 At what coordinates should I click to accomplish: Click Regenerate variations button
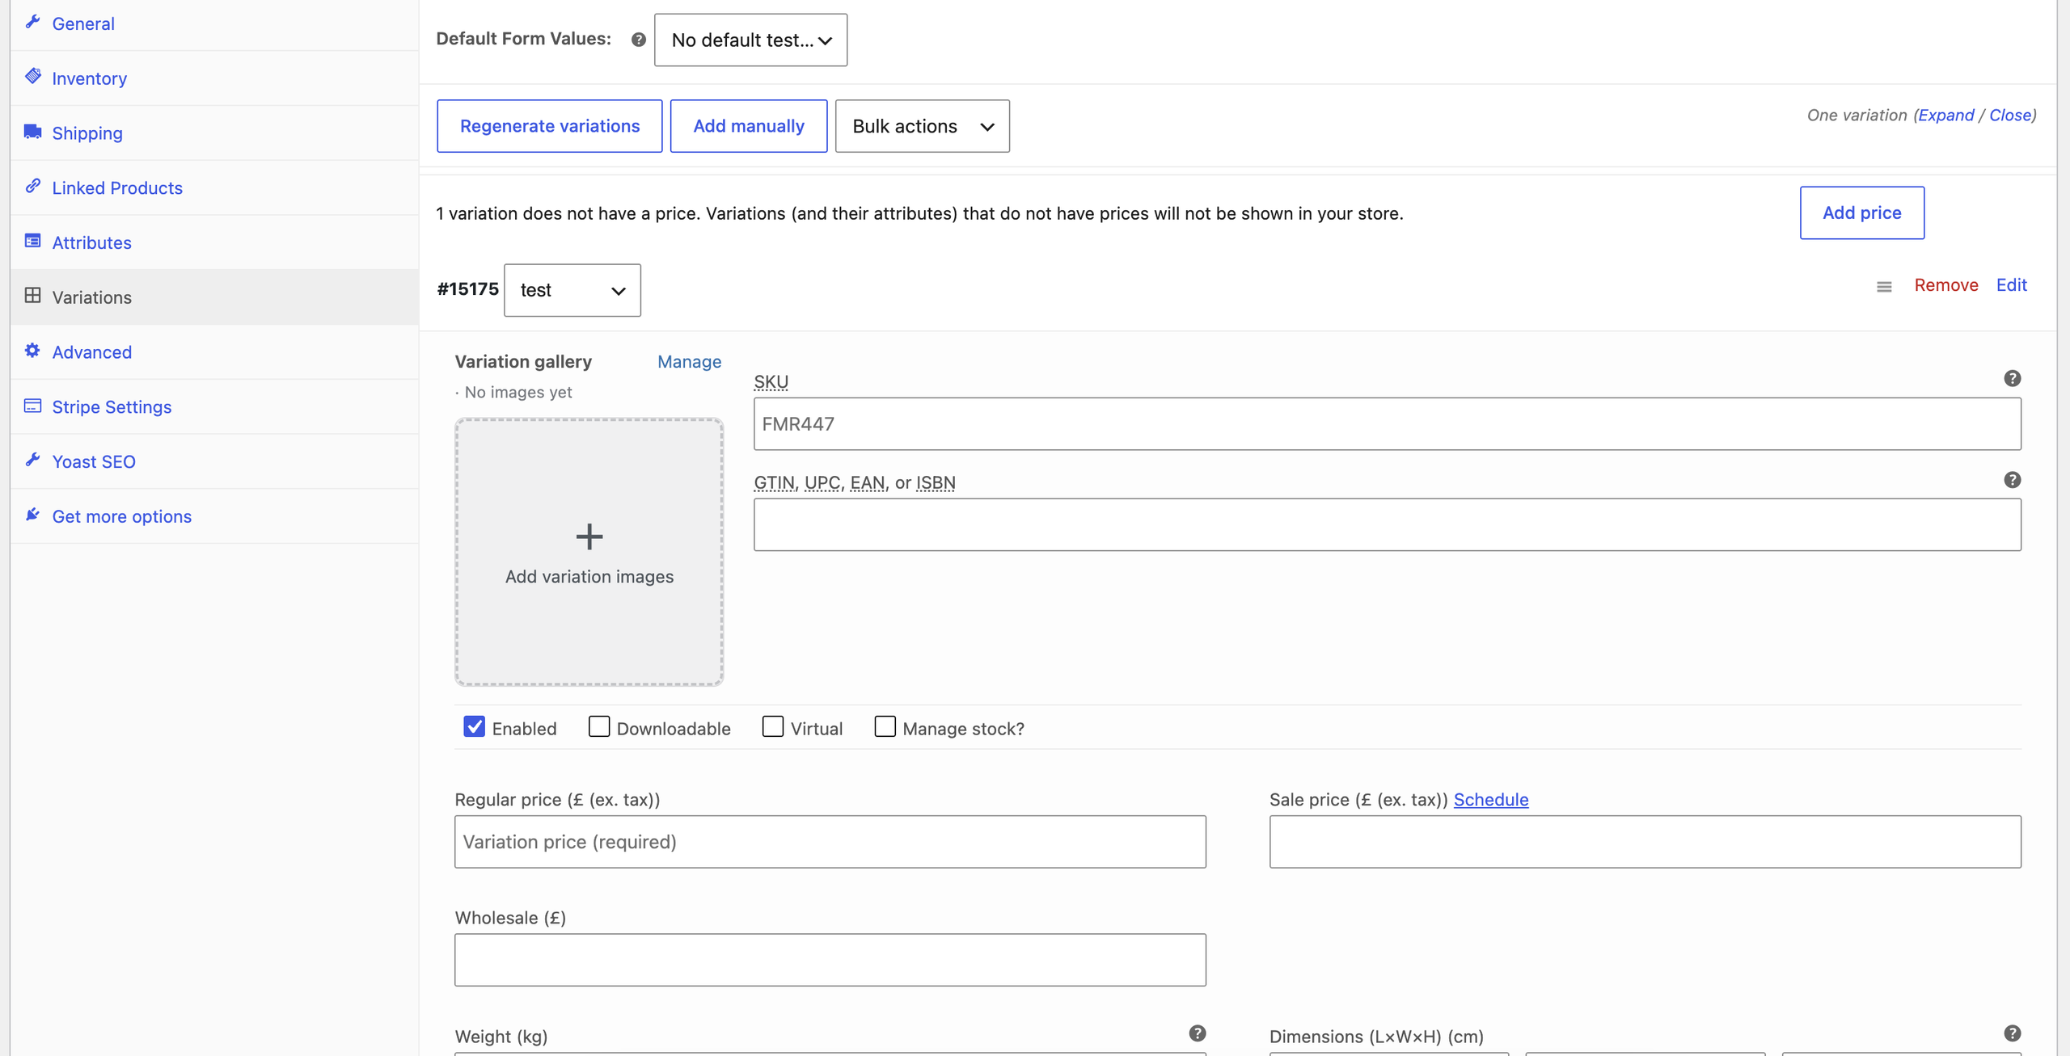pyautogui.click(x=550, y=126)
